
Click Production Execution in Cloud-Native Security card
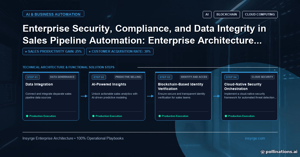[241, 116]
